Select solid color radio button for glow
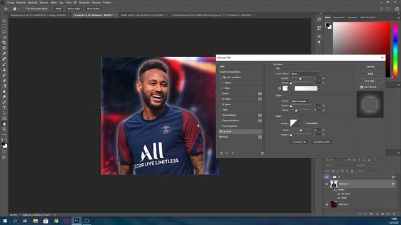Screen dimensions: 401x225 coord(279,89)
